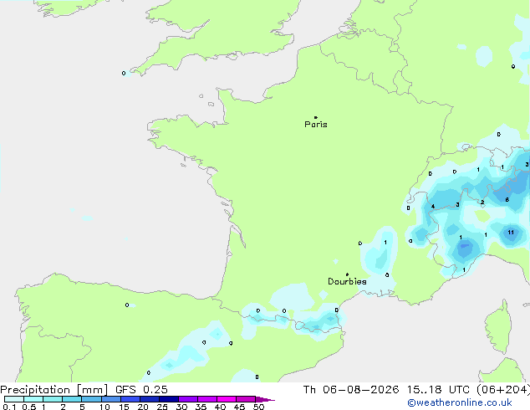This screenshot has width=530, height=410.
Task: Pick the 25–30 mm navy legend swatch
Action: tap(168, 399)
